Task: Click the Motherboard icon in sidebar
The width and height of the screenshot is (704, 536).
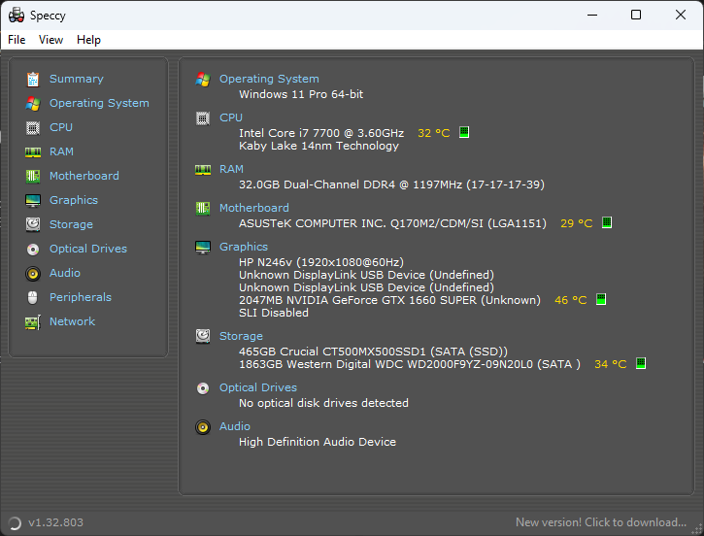Action: [33, 176]
